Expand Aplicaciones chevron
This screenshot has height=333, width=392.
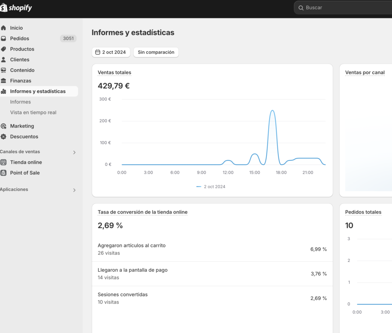[x=74, y=190]
